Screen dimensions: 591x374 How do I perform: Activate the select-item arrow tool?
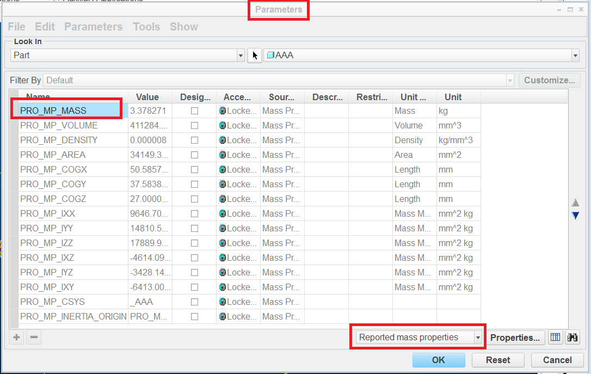point(254,55)
